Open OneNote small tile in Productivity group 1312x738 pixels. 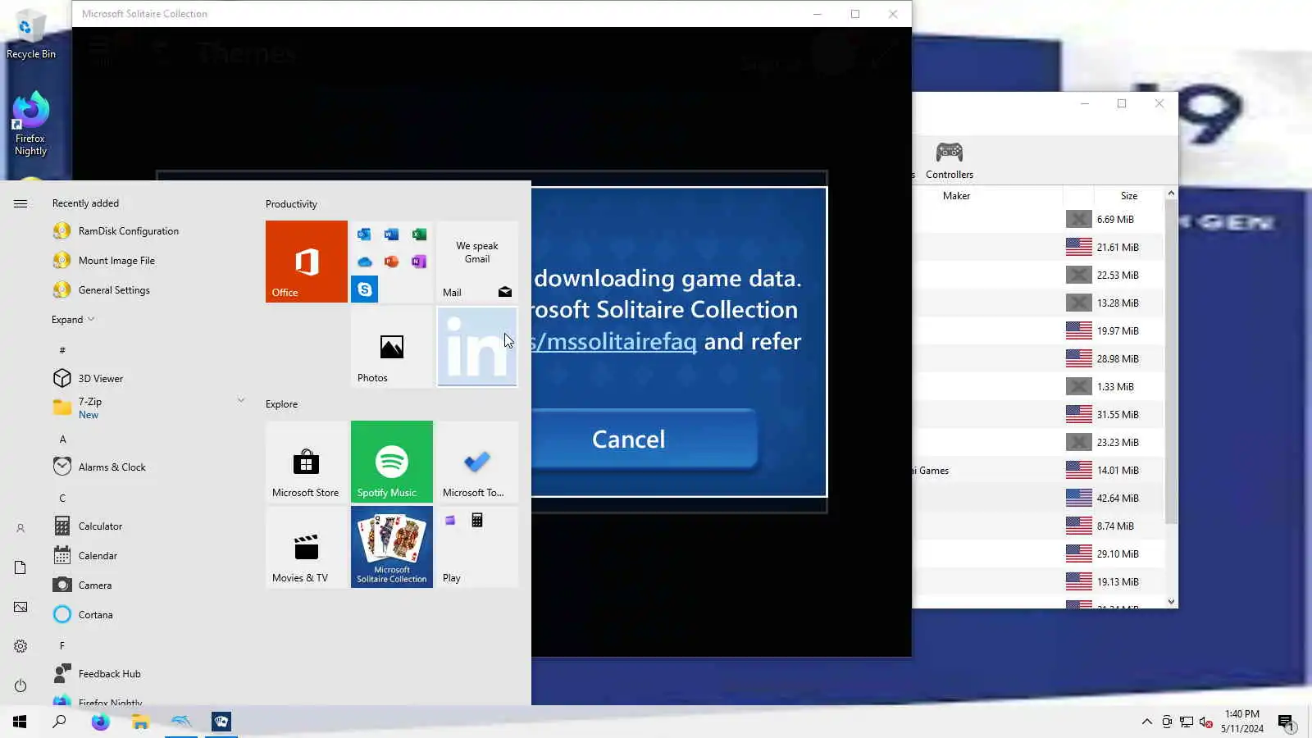point(419,262)
